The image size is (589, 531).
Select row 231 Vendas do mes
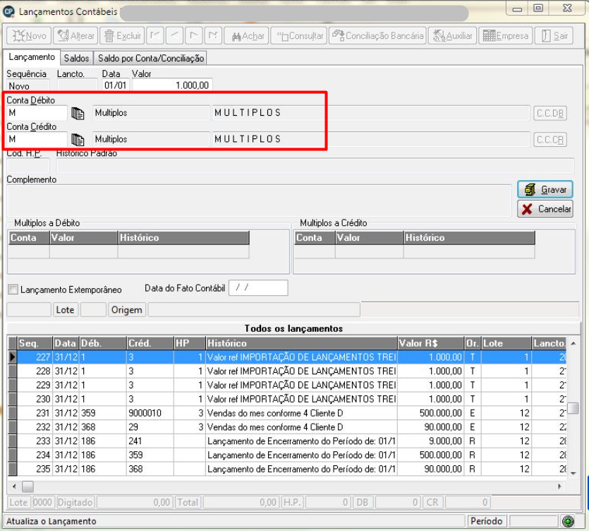287,413
